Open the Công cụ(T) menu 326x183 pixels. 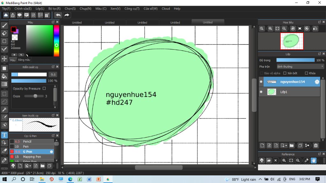pos(132,9)
